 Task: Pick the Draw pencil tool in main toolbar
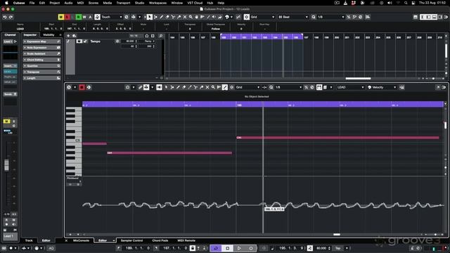pos(162,17)
